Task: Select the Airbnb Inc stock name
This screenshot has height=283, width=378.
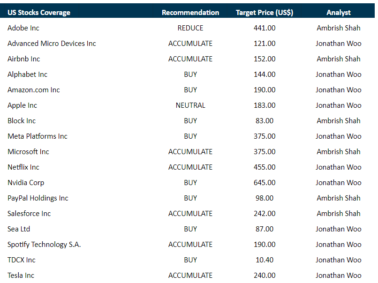Action: click(24, 59)
